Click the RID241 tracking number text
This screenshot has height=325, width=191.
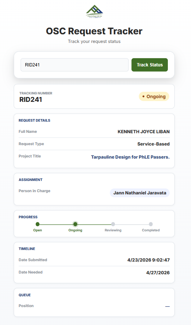31,100
